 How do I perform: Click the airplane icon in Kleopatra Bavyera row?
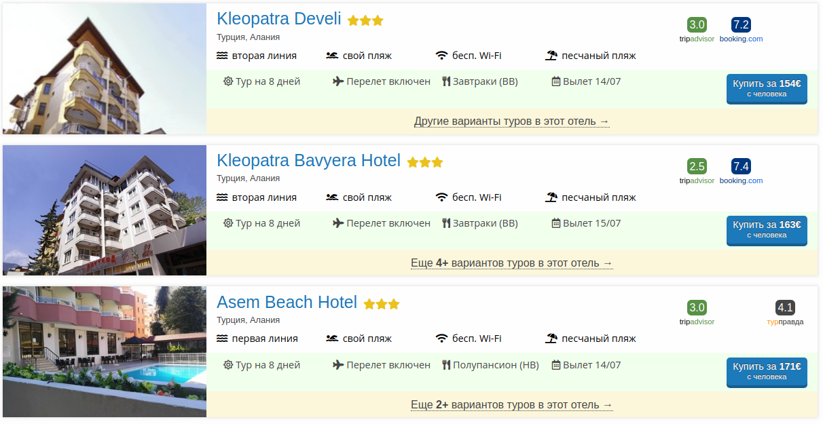pyautogui.click(x=338, y=223)
